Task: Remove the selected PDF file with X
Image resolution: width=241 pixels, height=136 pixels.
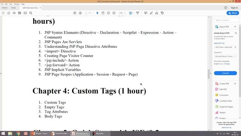Action: (x=235, y=47)
